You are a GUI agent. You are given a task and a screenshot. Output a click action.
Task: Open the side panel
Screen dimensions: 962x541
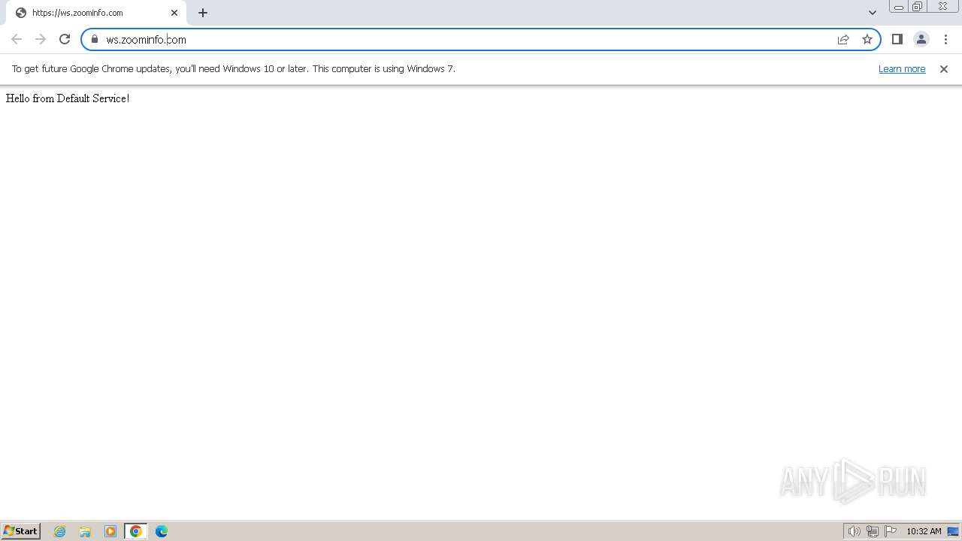pyautogui.click(x=897, y=39)
